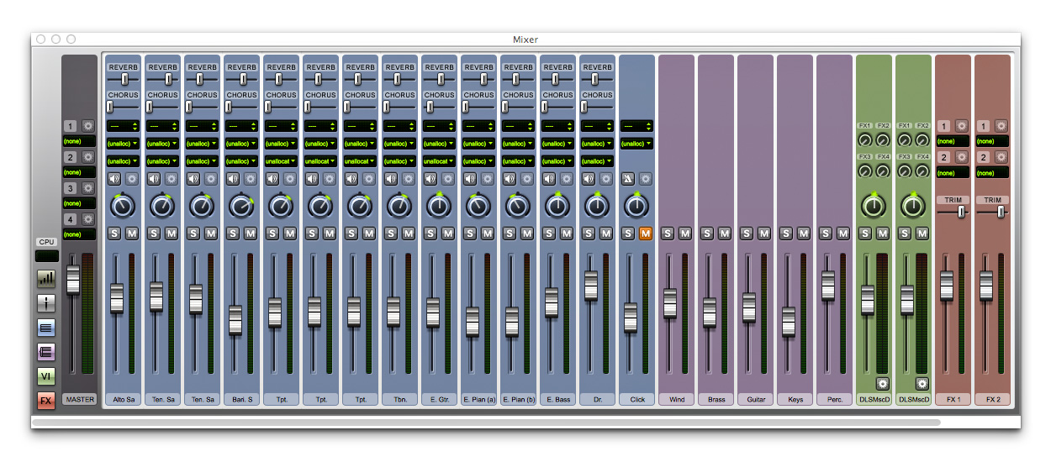
Task: Click the horizontal scrollbar below the mixer
Action: click(x=486, y=422)
